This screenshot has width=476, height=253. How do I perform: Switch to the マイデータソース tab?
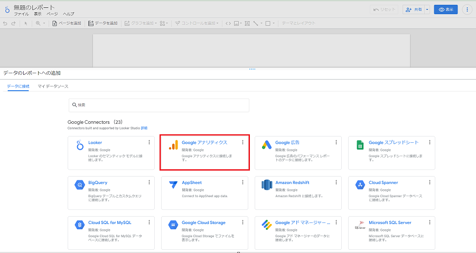click(x=53, y=86)
